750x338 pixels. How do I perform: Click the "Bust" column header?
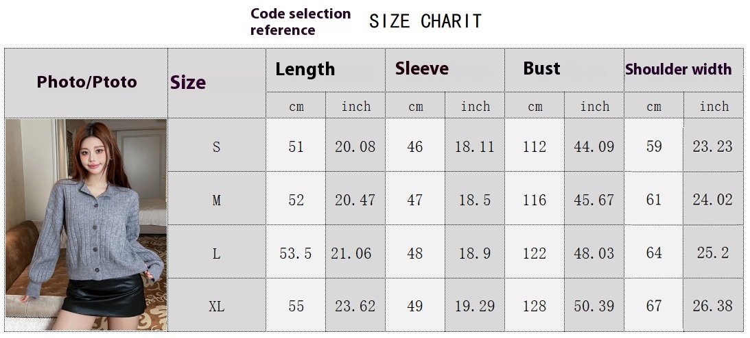coord(541,68)
